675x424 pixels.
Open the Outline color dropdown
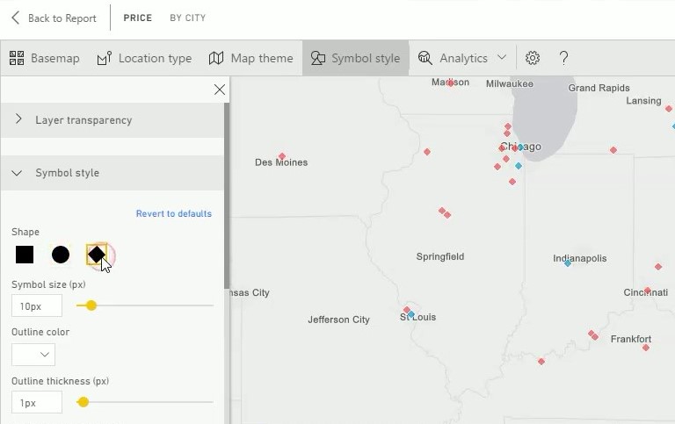pyautogui.click(x=33, y=355)
